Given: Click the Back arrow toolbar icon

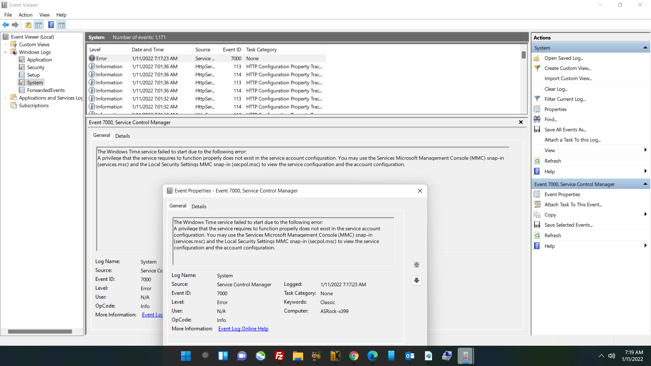Looking at the screenshot, I should (x=5, y=25).
